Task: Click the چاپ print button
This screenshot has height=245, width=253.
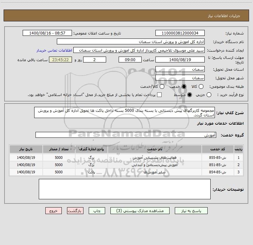Action: pos(97,211)
